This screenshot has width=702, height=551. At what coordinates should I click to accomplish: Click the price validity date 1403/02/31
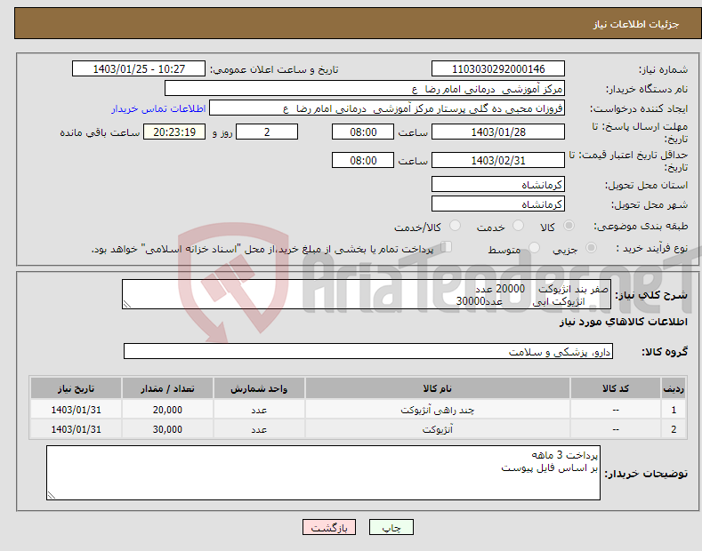[x=498, y=160]
